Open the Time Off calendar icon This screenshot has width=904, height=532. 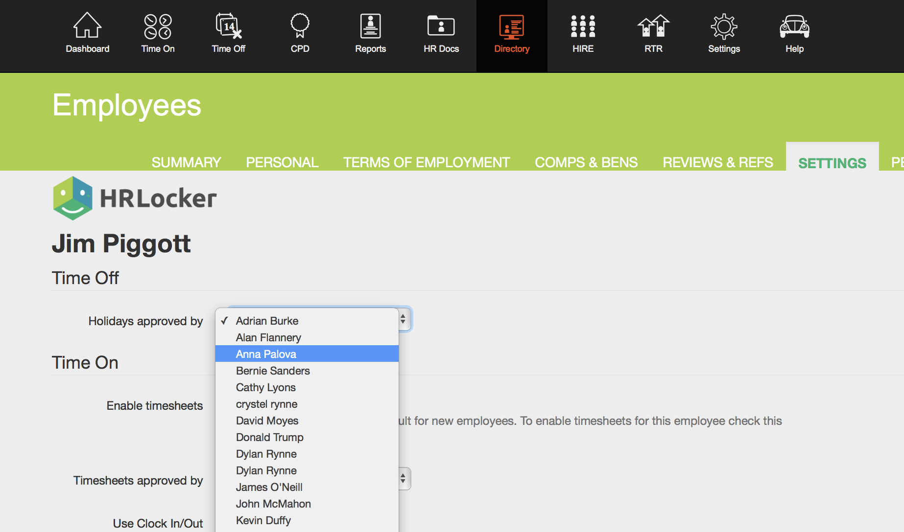[228, 26]
